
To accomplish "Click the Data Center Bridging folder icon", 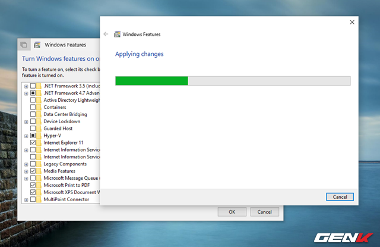I will tap(39, 114).
